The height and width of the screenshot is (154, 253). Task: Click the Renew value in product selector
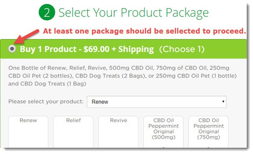pos(100,102)
